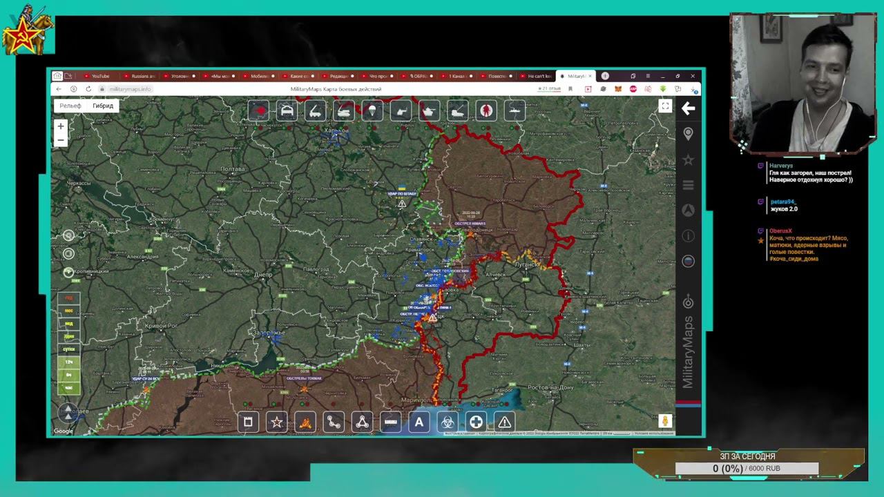Viewport: 884px width, 497px height.
Task: Enter fullscreen map view
Action: pos(665,106)
